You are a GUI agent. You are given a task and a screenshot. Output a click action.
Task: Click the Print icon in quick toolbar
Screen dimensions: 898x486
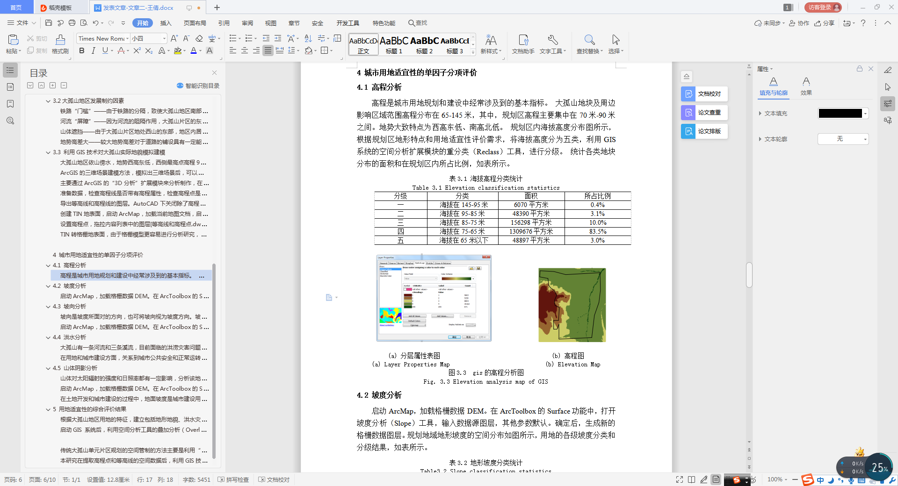pos(72,23)
